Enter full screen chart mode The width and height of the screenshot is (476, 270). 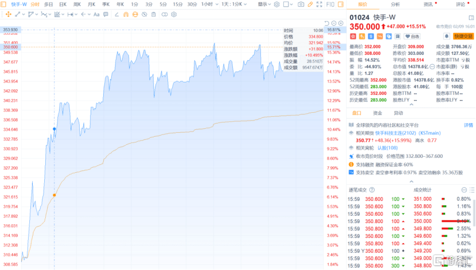319,4
